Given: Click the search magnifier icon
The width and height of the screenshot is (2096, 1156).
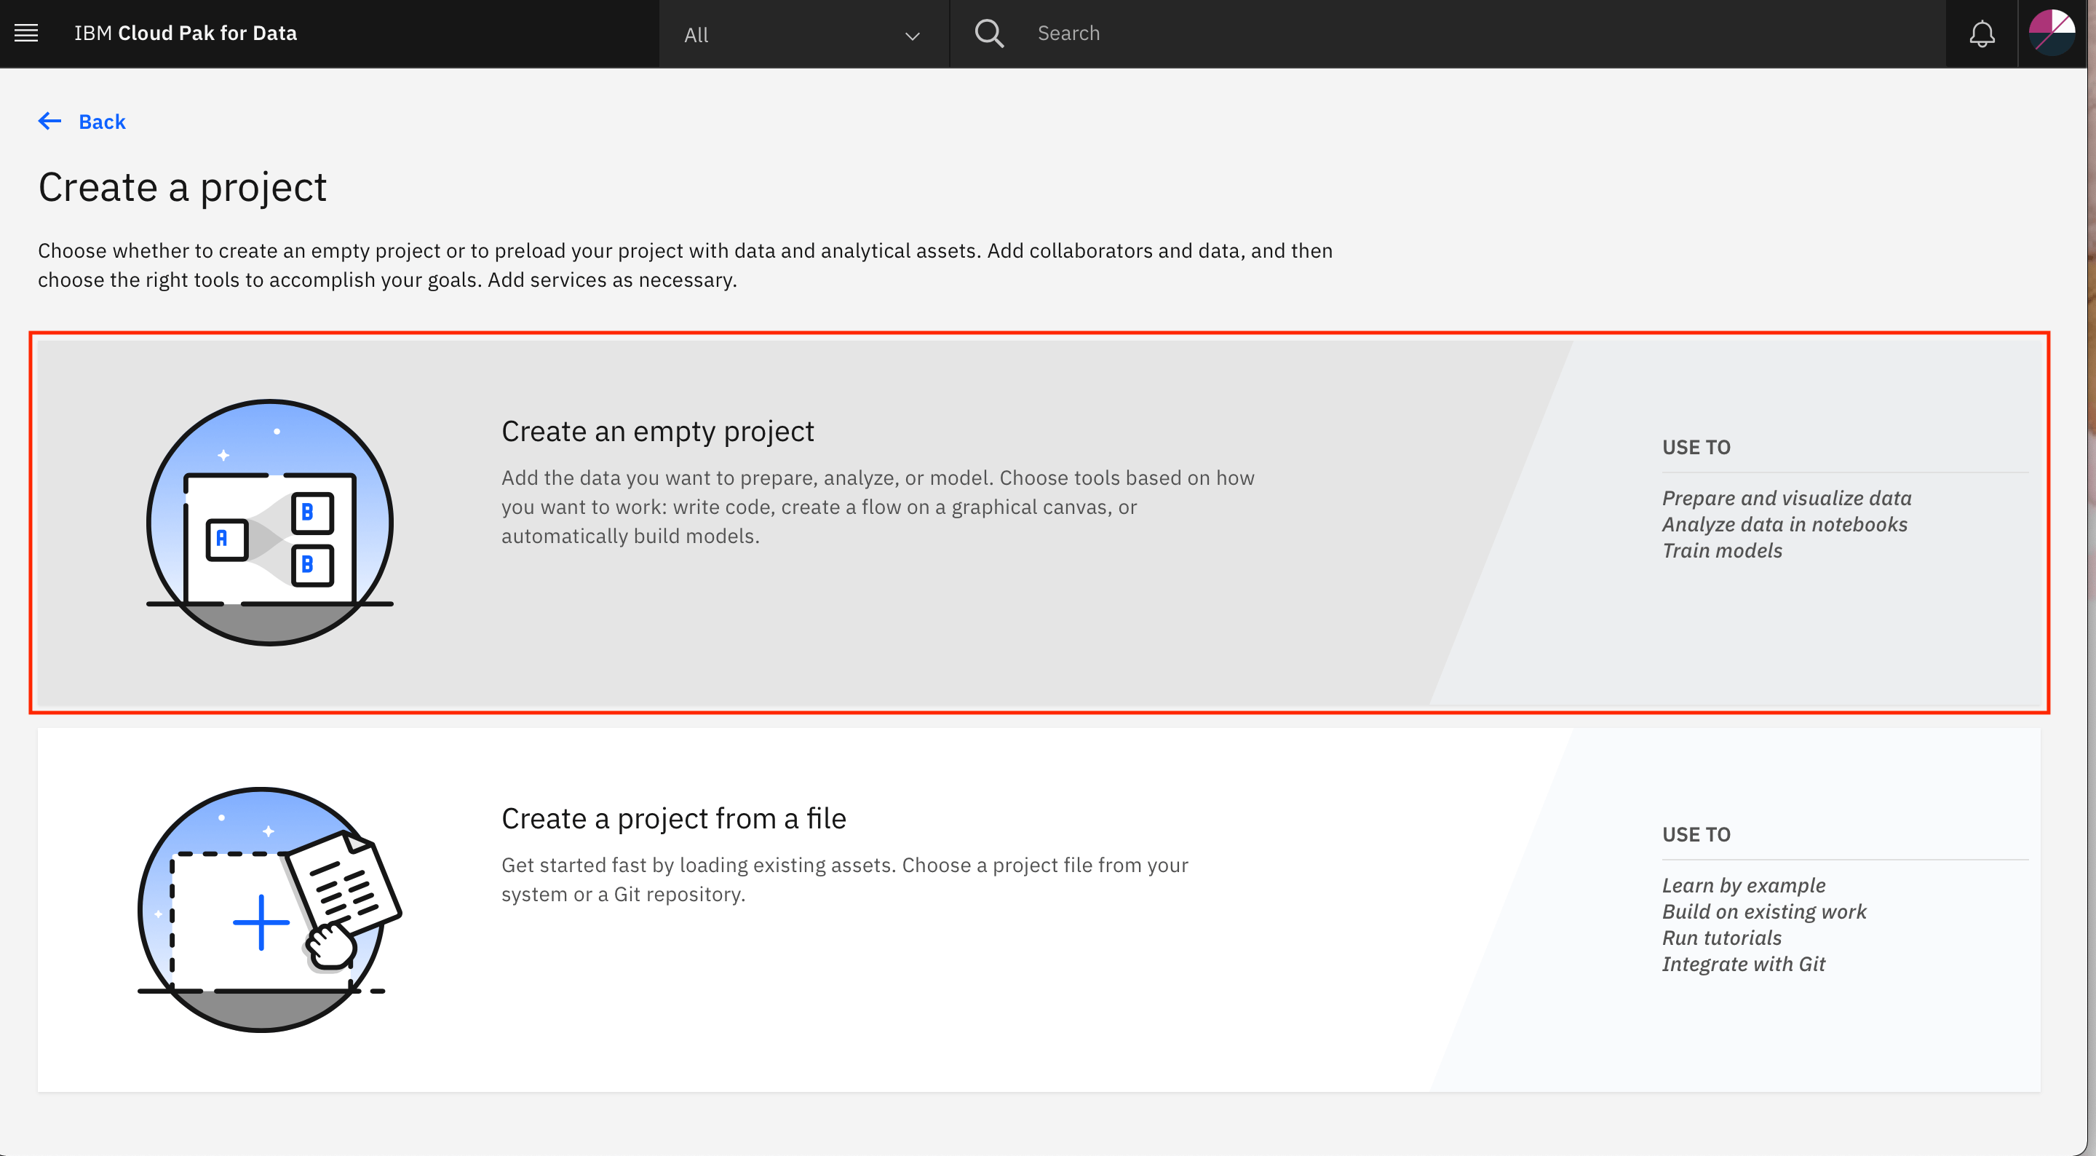Looking at the screenshot, I should [988, 33].
